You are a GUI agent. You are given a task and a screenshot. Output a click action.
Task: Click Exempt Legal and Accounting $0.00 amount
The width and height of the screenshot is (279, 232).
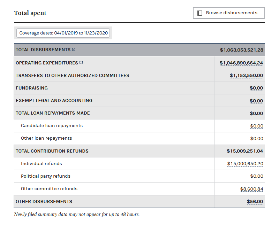point(256,101)
